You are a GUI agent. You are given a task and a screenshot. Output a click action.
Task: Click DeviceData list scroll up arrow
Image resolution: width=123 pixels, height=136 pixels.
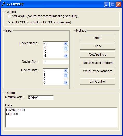pos(66,71)
